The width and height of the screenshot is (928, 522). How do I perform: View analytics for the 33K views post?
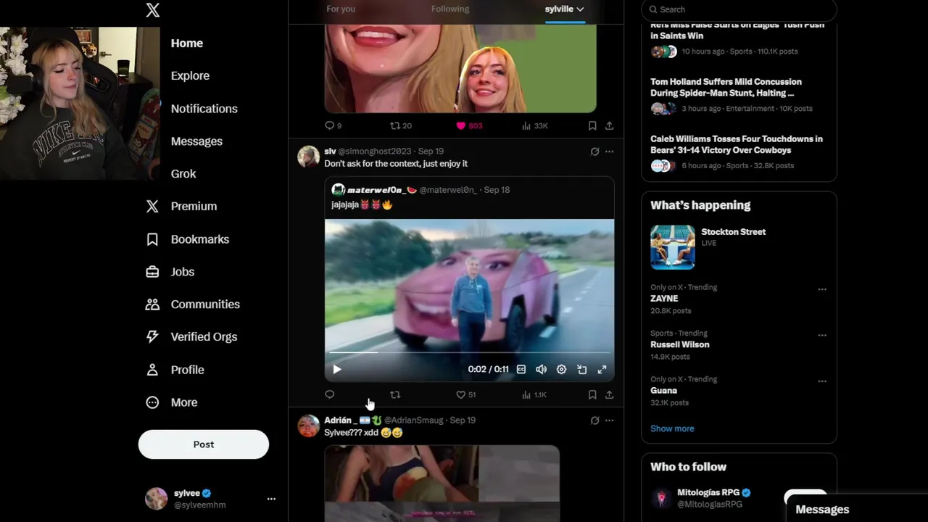(x=534, y=125)
